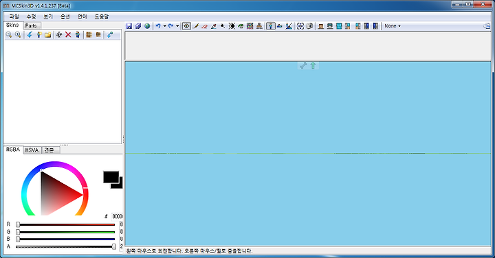The width and height of the screenshot is (495, 258).
Task: Click the R red channel slider
Action: 66,224
